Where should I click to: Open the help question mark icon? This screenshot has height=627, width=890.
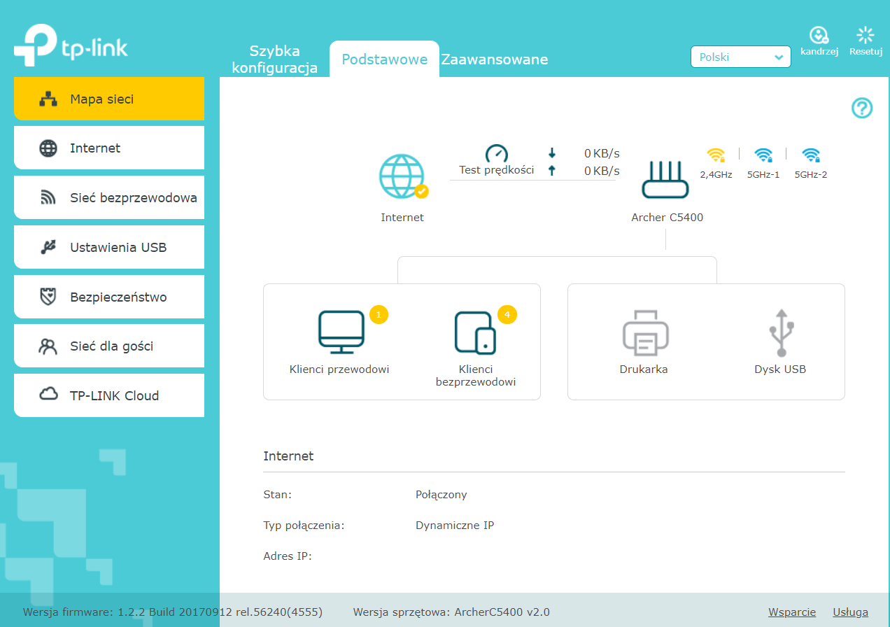pyautogui.click(x=861, y=108)
